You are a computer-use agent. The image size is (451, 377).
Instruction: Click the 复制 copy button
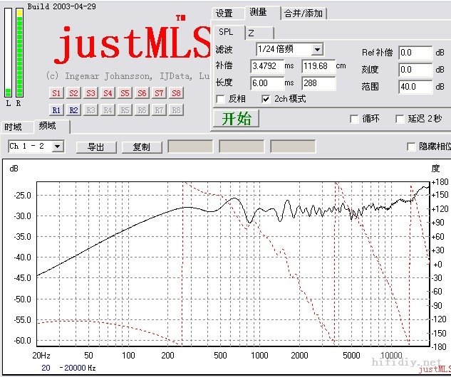142,147
